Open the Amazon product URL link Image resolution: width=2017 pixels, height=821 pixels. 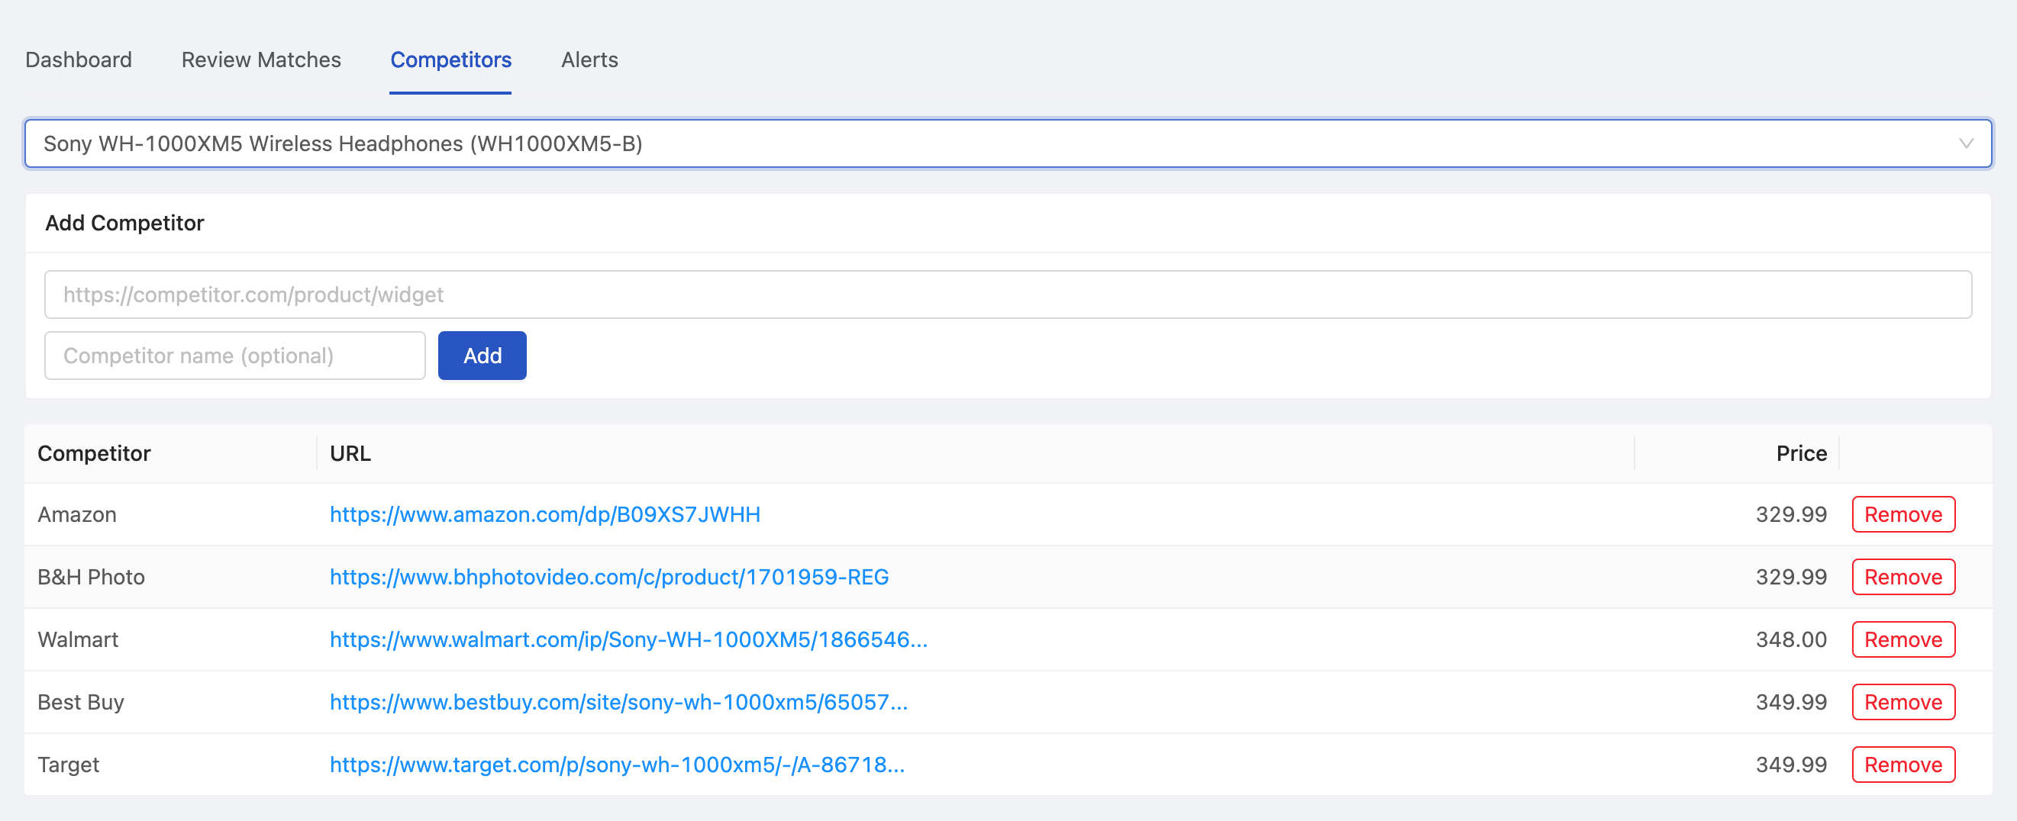(545, 514)
